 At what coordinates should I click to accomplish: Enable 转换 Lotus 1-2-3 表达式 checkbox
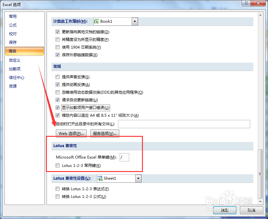[x=57, y=189]
